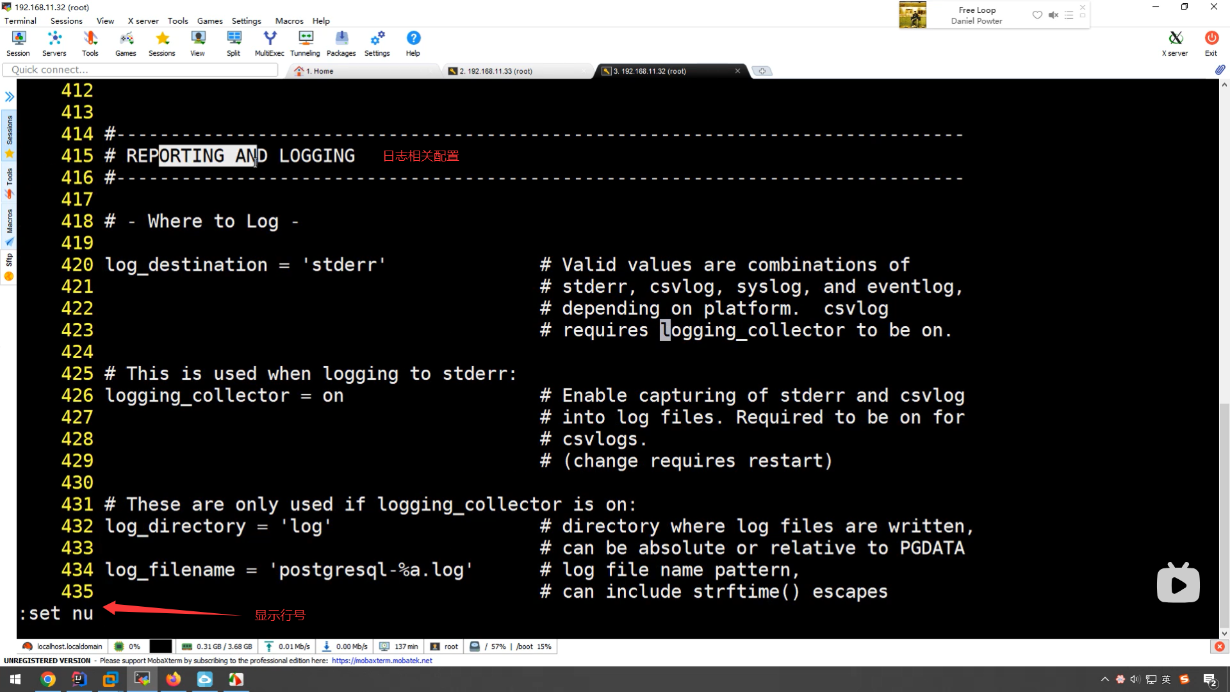
Task: Click the new tab button
Action: click(762, 71)
